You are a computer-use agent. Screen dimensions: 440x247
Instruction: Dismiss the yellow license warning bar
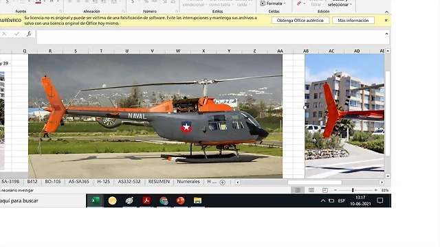pyautogui.click(x=386, y=21)
